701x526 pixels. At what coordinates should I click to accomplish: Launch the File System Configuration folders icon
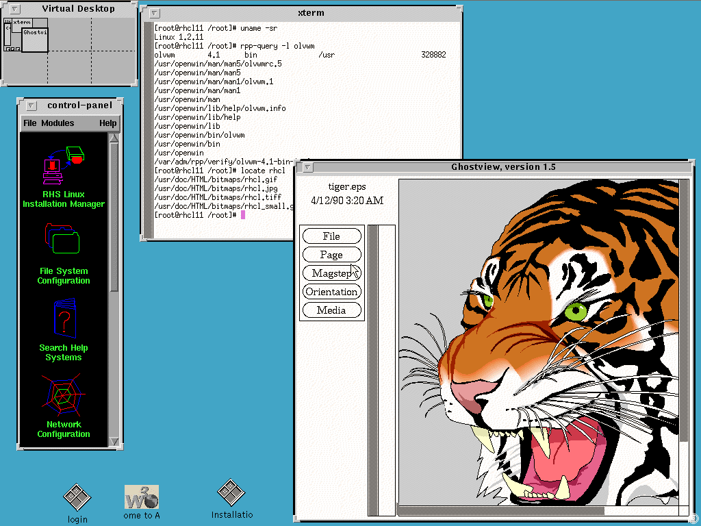click(62, 239)
